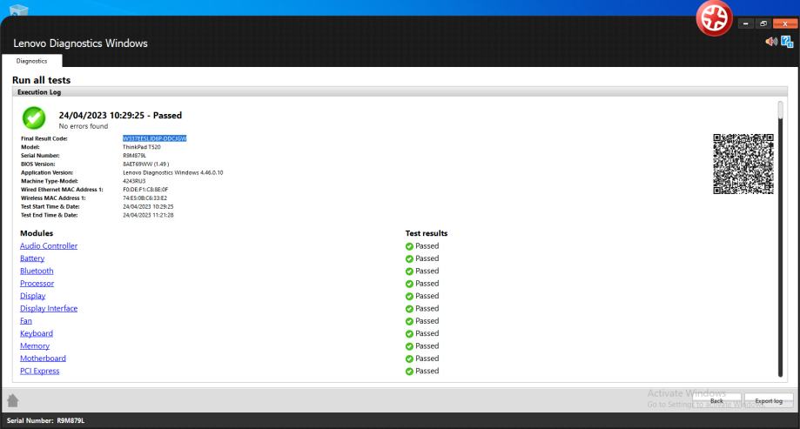The image size is (800, 429).
Task: Open the Bluetooth module link
Action: 37,271
